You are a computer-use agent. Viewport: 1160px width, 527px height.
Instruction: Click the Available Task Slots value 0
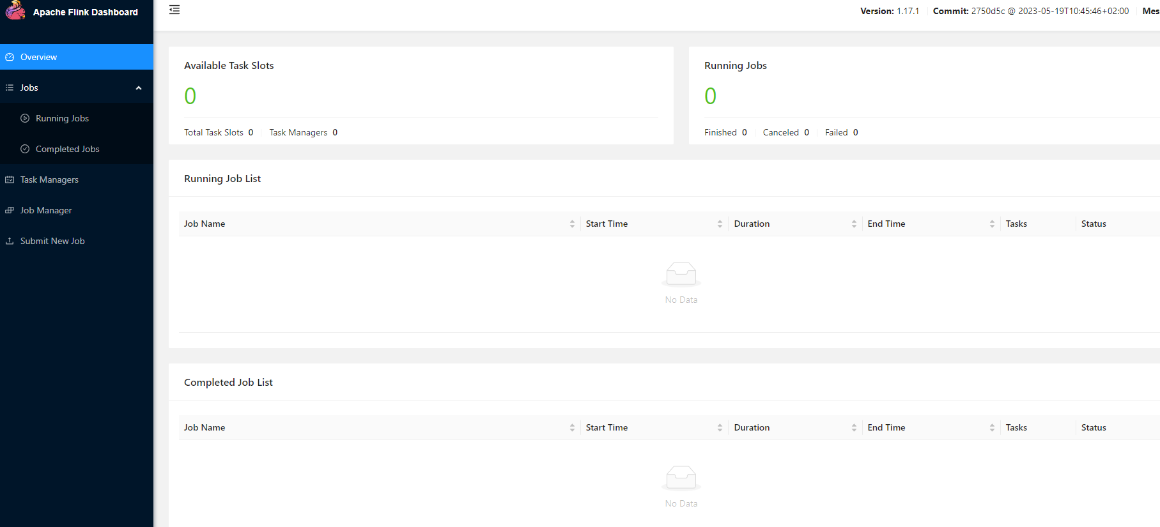point(190,96)
